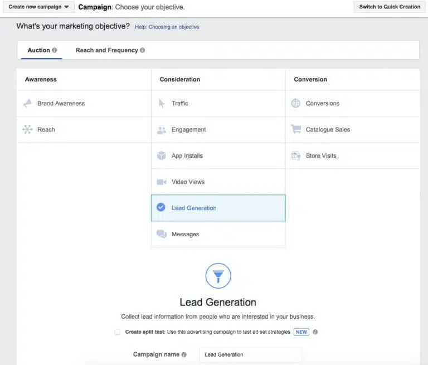Deselect the checked Lead Generation objective
The width and height of the screenshot is (428, 365).
(161, 208)
